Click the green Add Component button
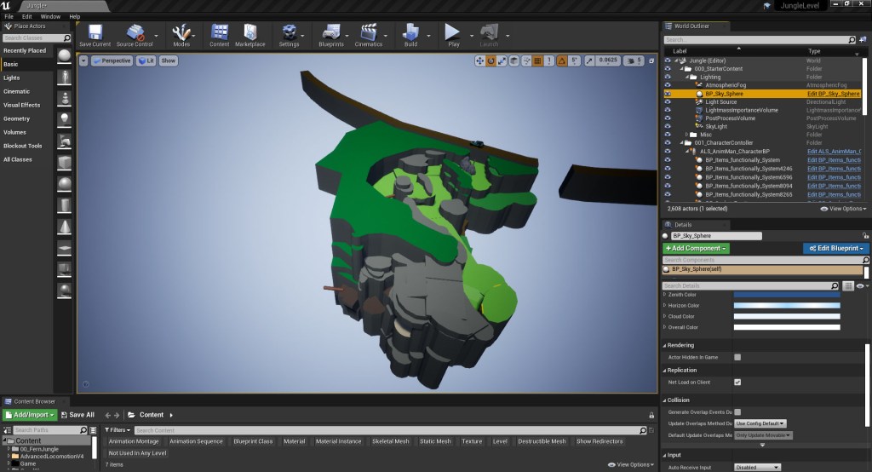 [696, 248]
